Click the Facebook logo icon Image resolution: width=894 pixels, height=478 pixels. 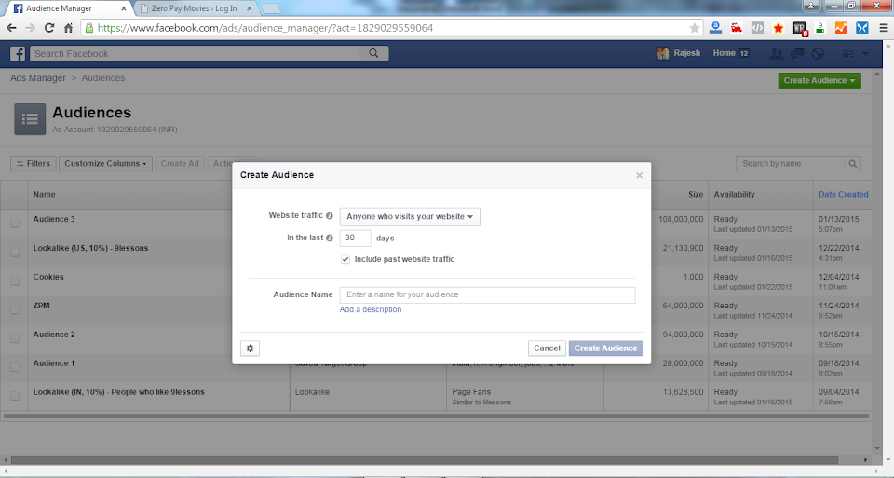(18, 54)
